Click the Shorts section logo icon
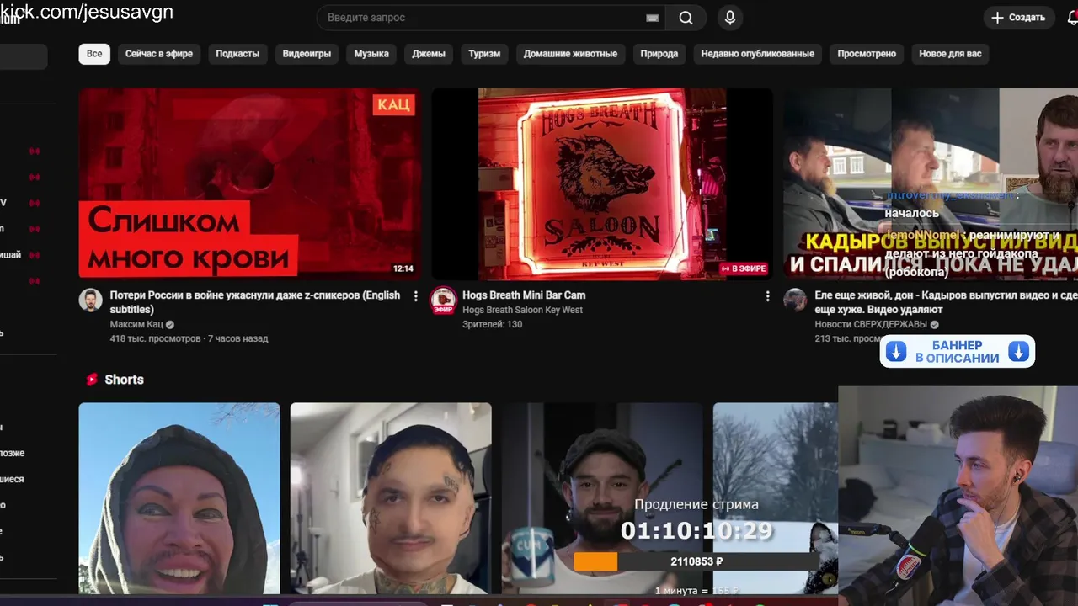 pyautogui.click(x=92, y=380)
